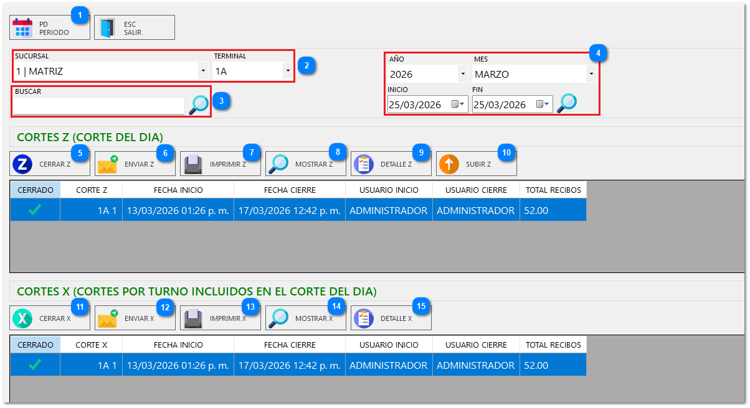750x408 pixels.
Task: Expand the Sucursal dropdown
Action: (x=203, y=71)
